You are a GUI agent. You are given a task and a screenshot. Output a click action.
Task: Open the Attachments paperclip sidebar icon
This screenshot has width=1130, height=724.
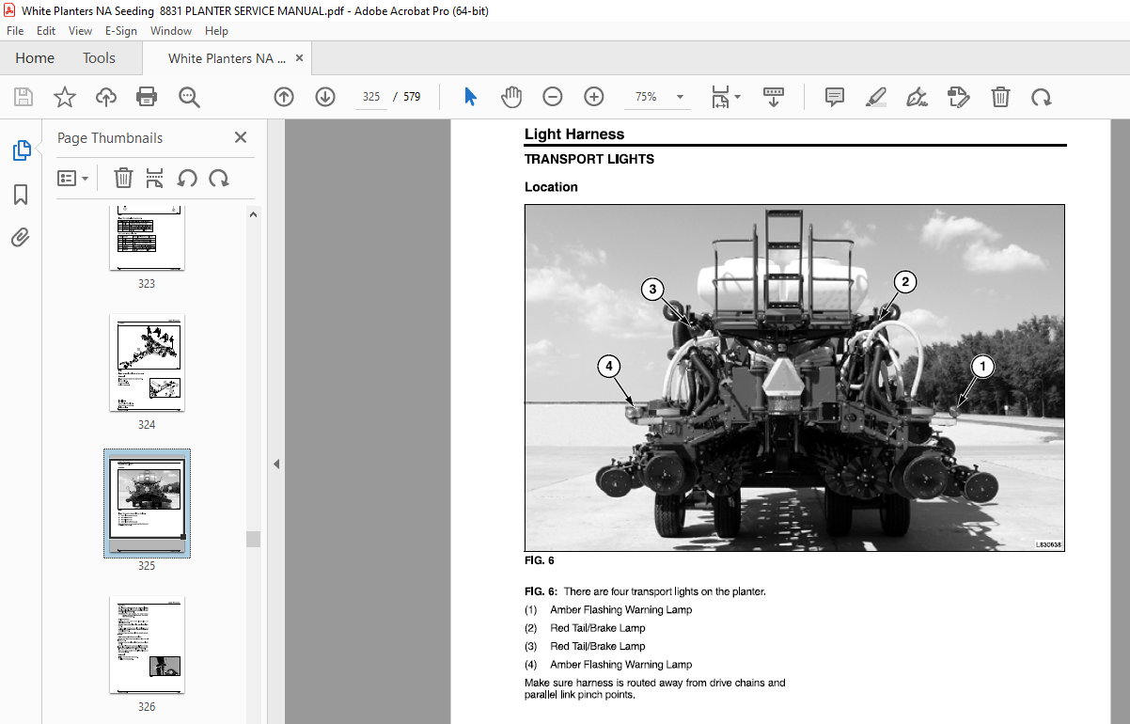tap(21, 238)
